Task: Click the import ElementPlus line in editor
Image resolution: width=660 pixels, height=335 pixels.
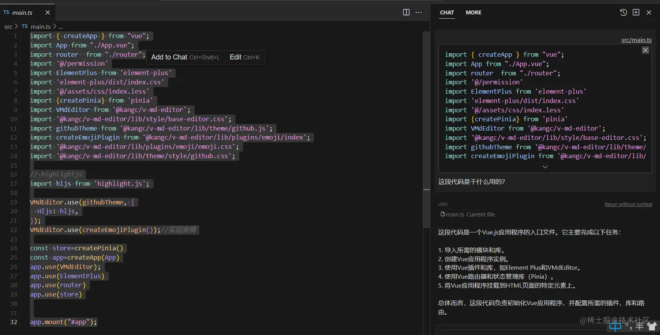Action: click(101, 73)
